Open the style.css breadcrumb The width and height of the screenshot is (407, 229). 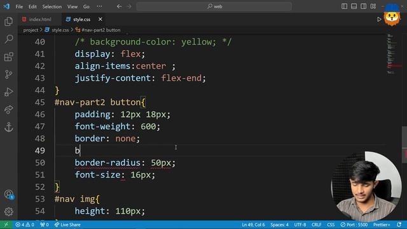coord(57,30)
